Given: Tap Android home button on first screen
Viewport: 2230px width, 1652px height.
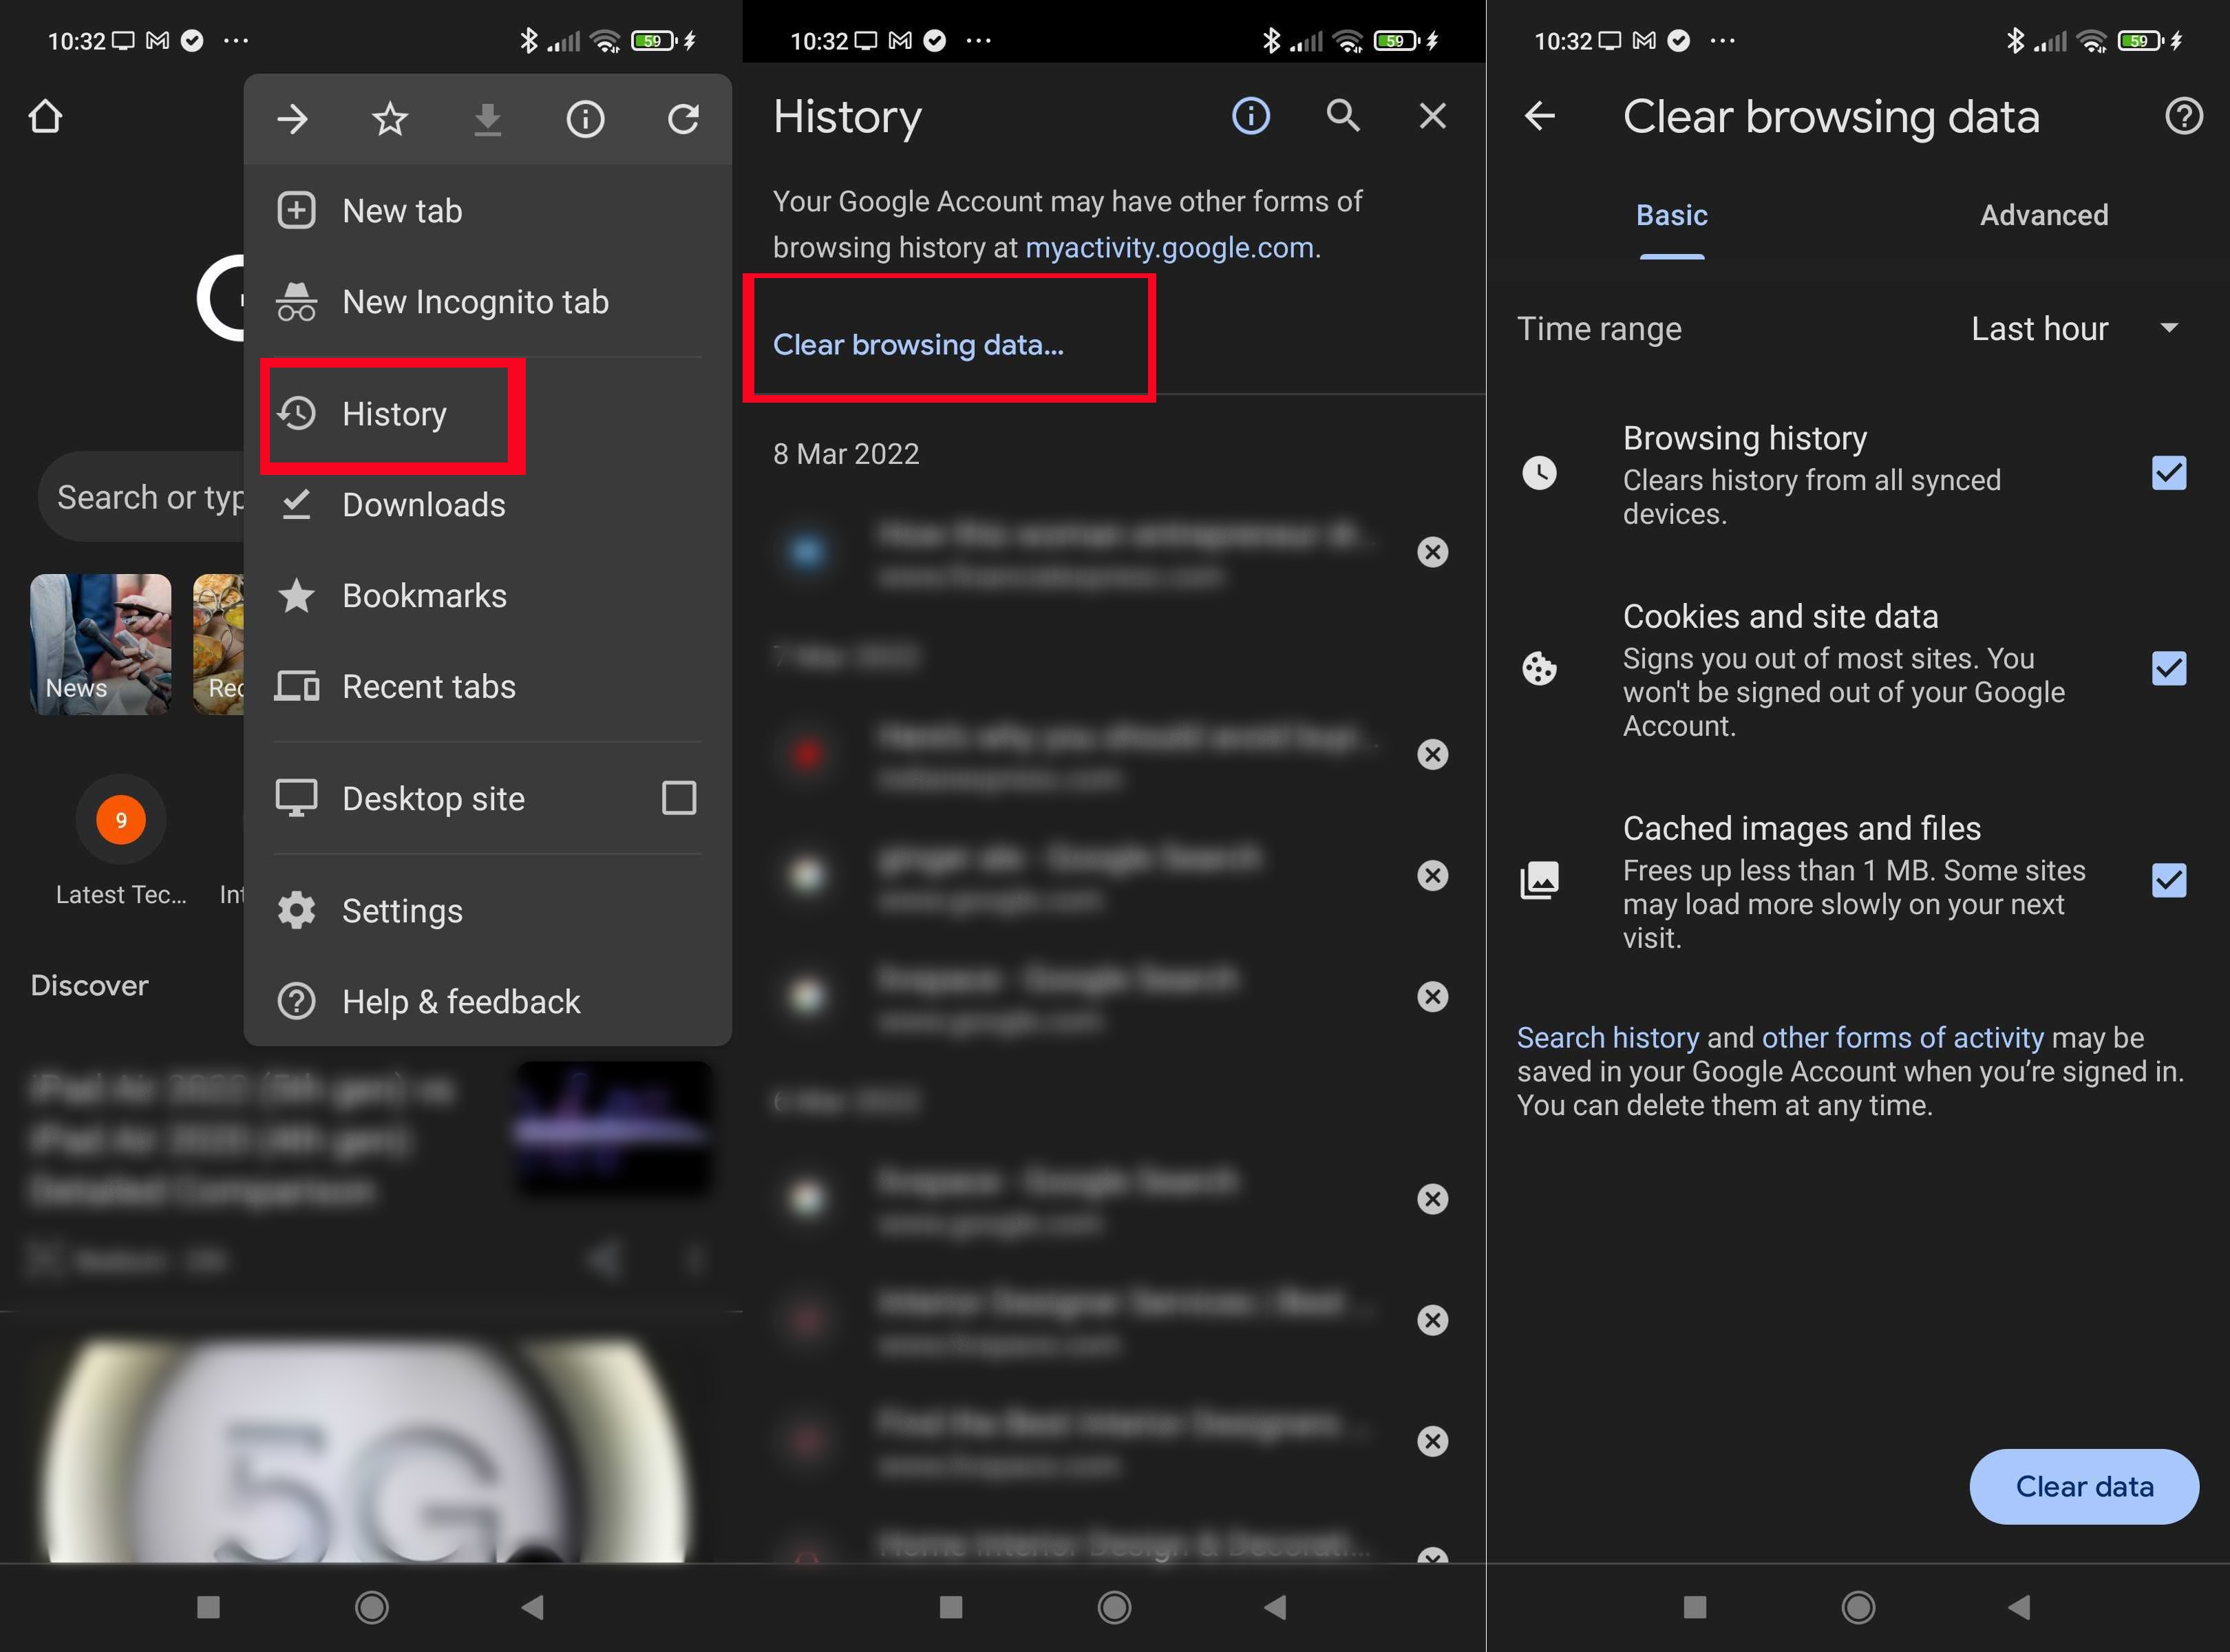Looking at the screenshot, I should click(x=372, y=1607).
